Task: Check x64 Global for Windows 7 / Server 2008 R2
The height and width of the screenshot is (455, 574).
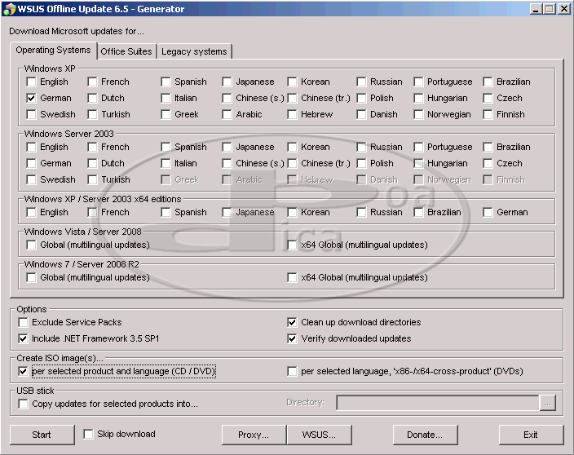Action: pos(292,277)
